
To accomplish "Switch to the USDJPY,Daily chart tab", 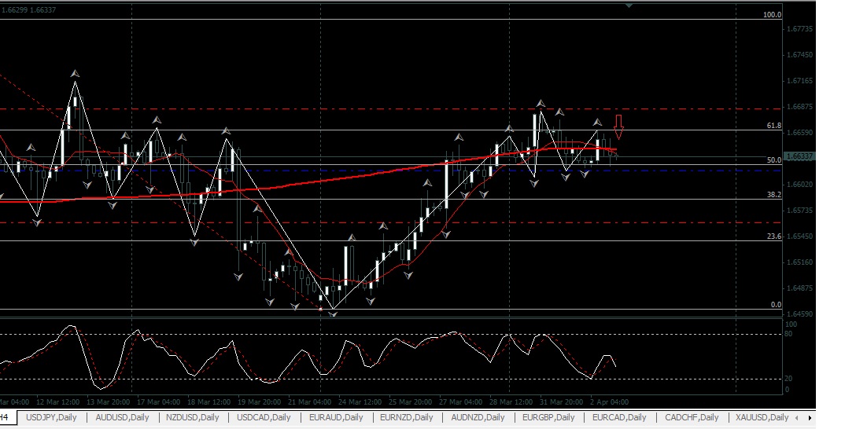I will [x=51, y=417].
